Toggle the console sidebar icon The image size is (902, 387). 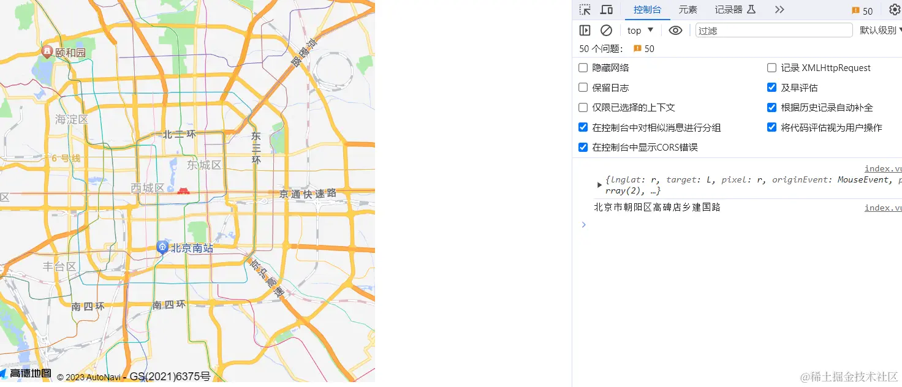coord(585,30)
